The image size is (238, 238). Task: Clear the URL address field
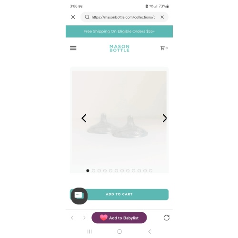[162, 17]
